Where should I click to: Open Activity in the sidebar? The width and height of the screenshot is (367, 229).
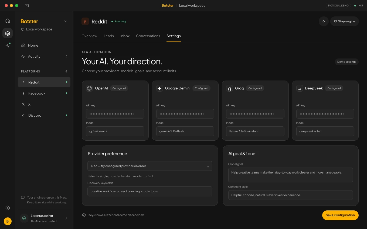[44, 56]
